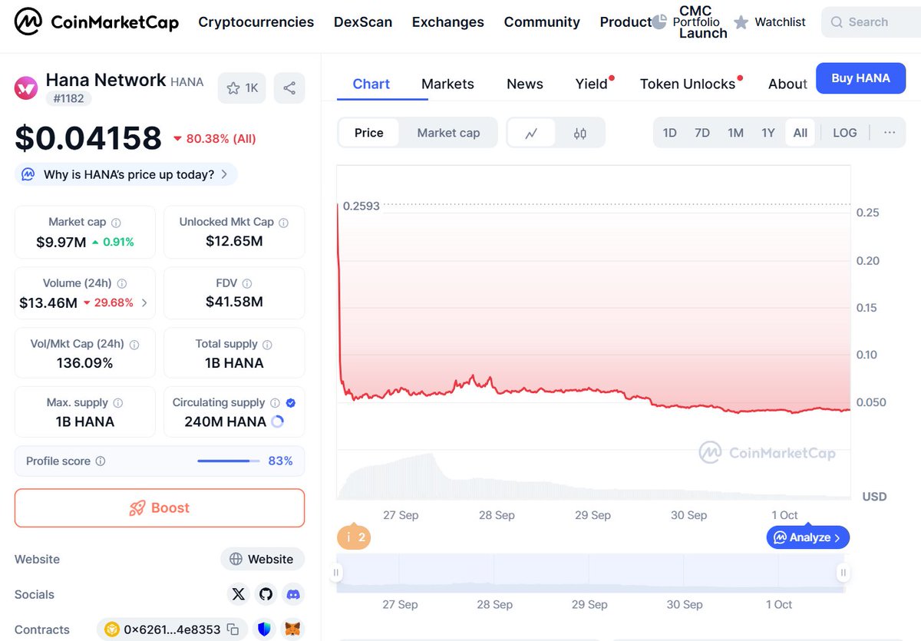Click the FDV info icon
Screen dimensions: 921x641
[x=246, y=283]
